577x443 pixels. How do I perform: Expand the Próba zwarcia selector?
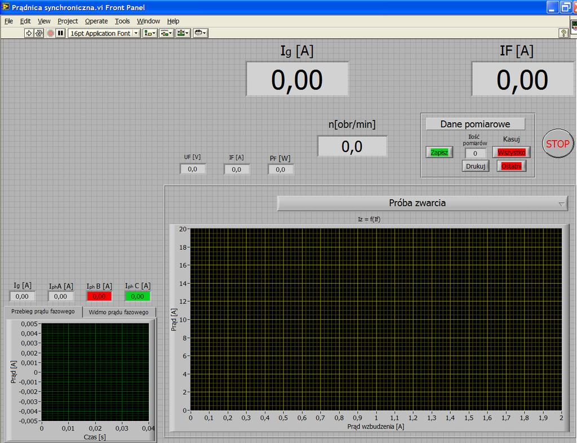pyautogui.click(x=423, y=203)
